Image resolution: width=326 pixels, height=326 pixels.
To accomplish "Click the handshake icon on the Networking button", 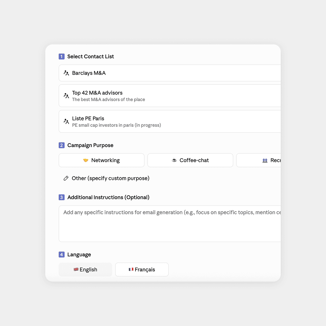I will click(86, 160).
